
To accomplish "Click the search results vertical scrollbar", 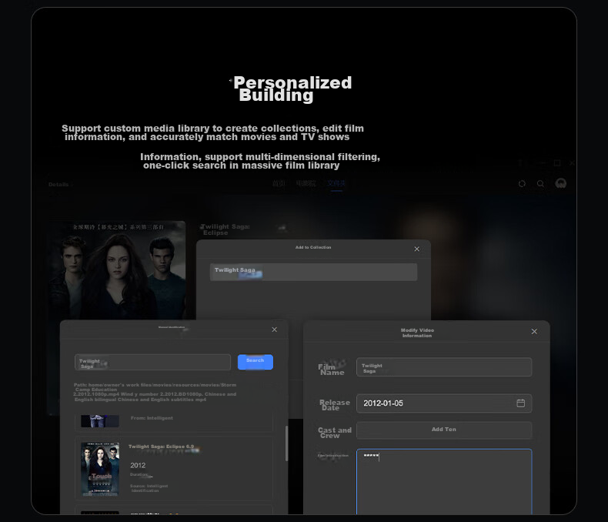I will tap(286, 443).
